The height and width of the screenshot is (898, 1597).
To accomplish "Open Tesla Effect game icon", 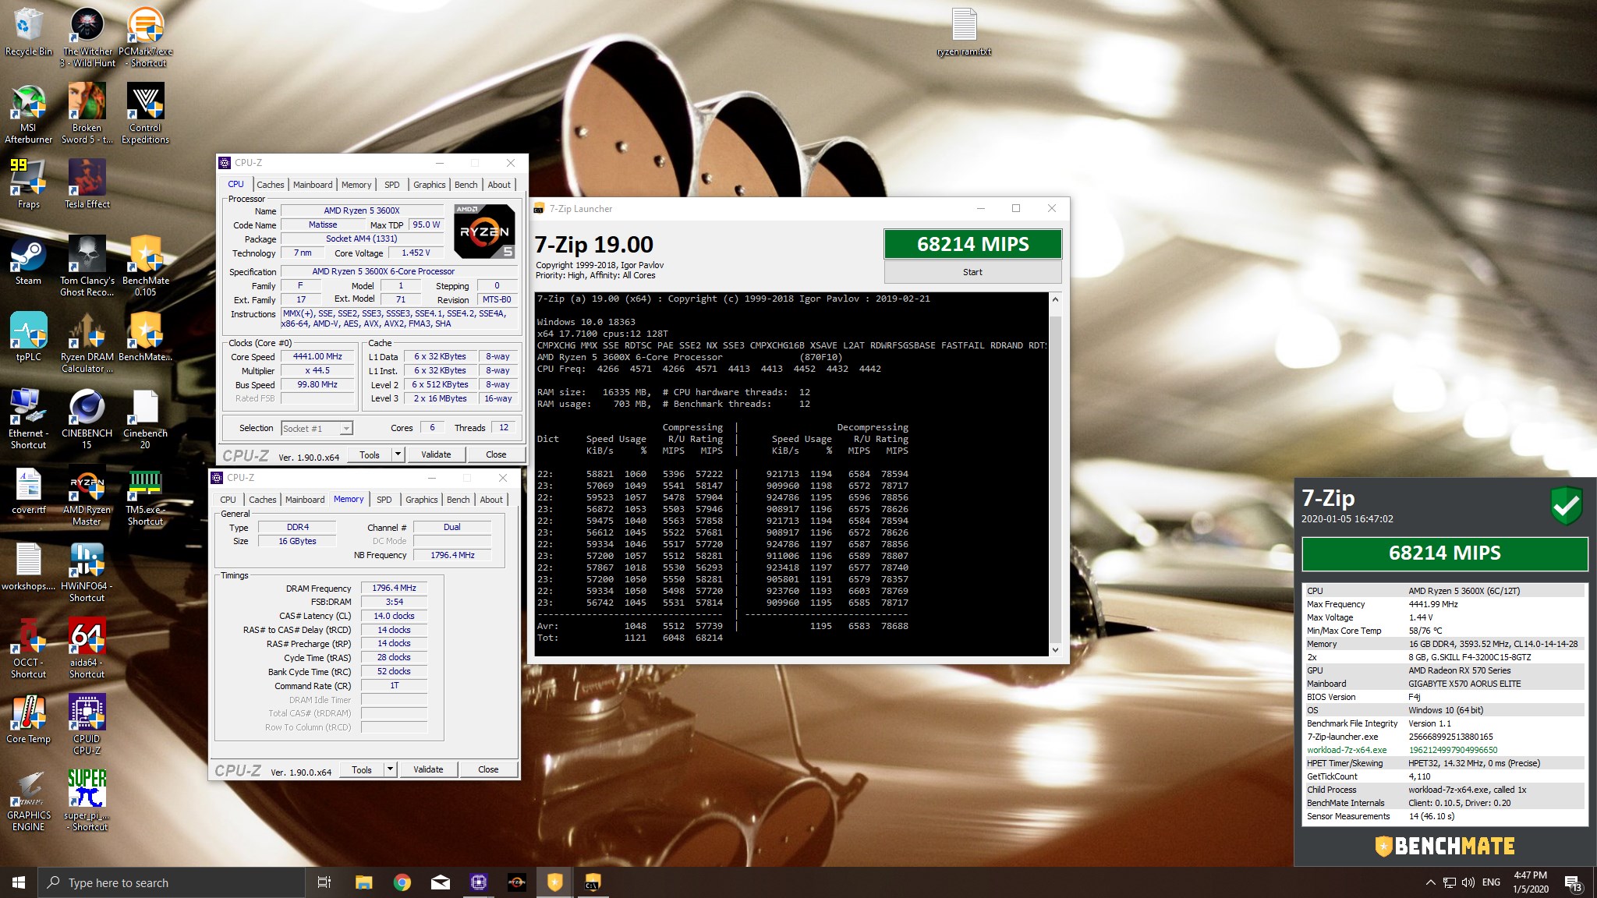I will [x=87, y=184].
